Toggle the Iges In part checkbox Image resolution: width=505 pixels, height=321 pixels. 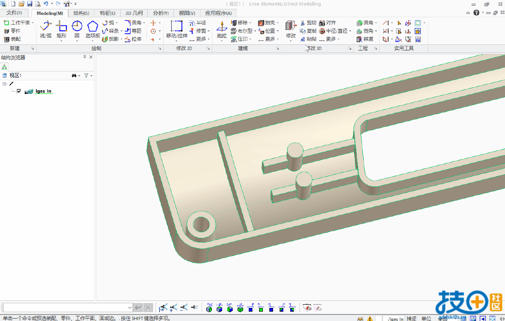click(19, 91)
